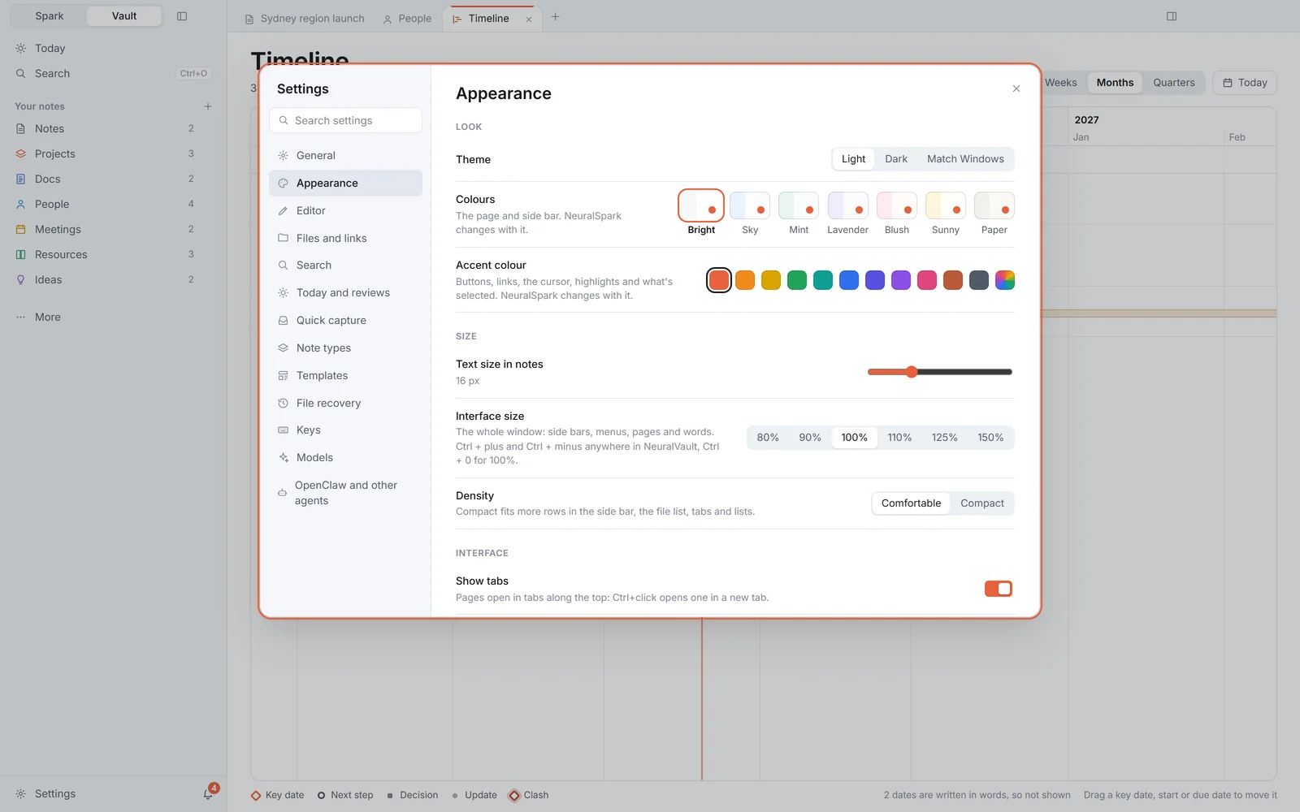Click the Text size in notes slider handle
1300x812 pixels.
coord(912,372)
